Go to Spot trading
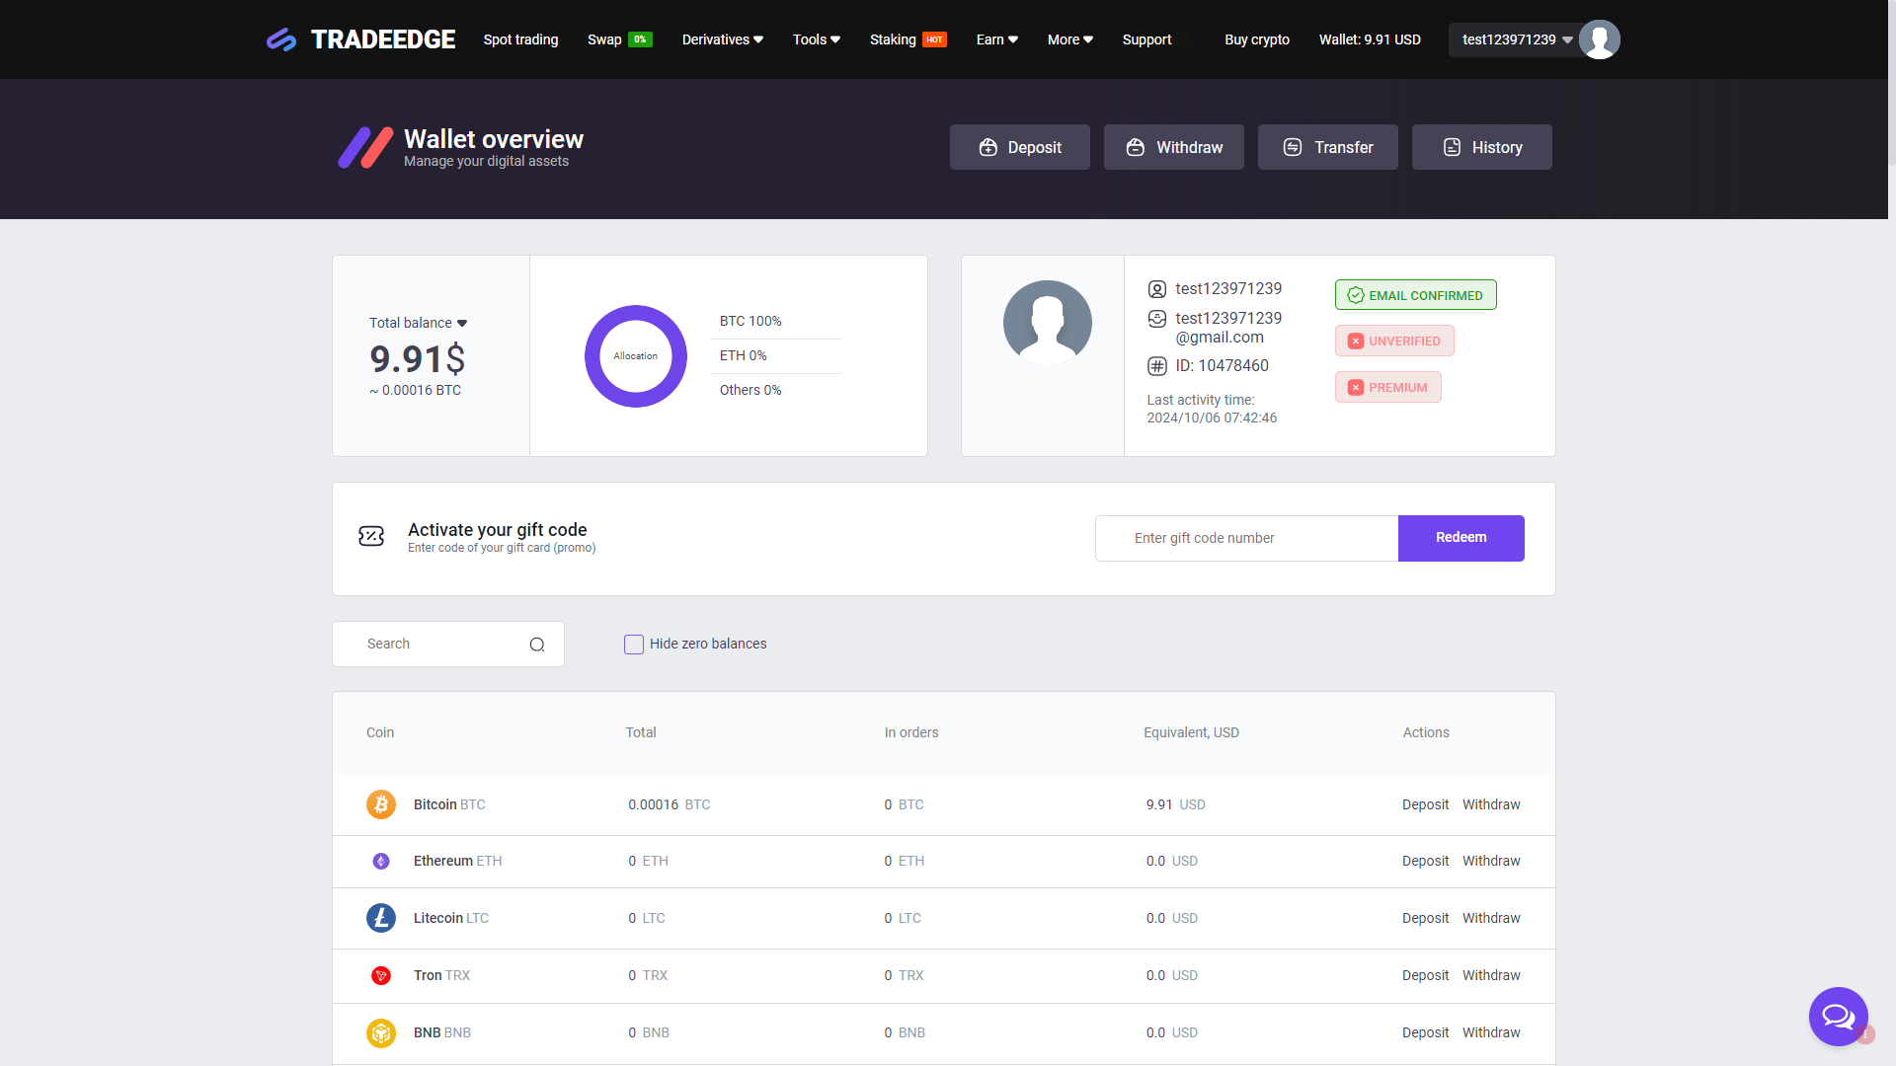 pyautogui.click(x=520, y=39)
